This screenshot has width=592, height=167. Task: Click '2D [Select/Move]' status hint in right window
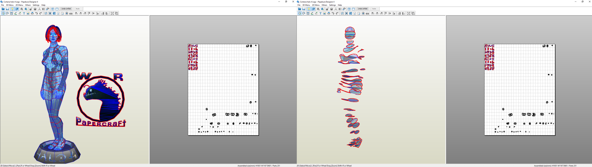324,166
